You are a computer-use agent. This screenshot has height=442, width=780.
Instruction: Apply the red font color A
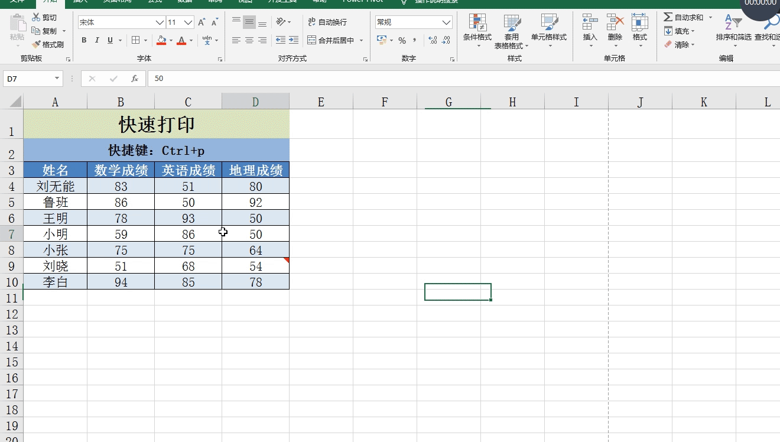coord(181,40)
